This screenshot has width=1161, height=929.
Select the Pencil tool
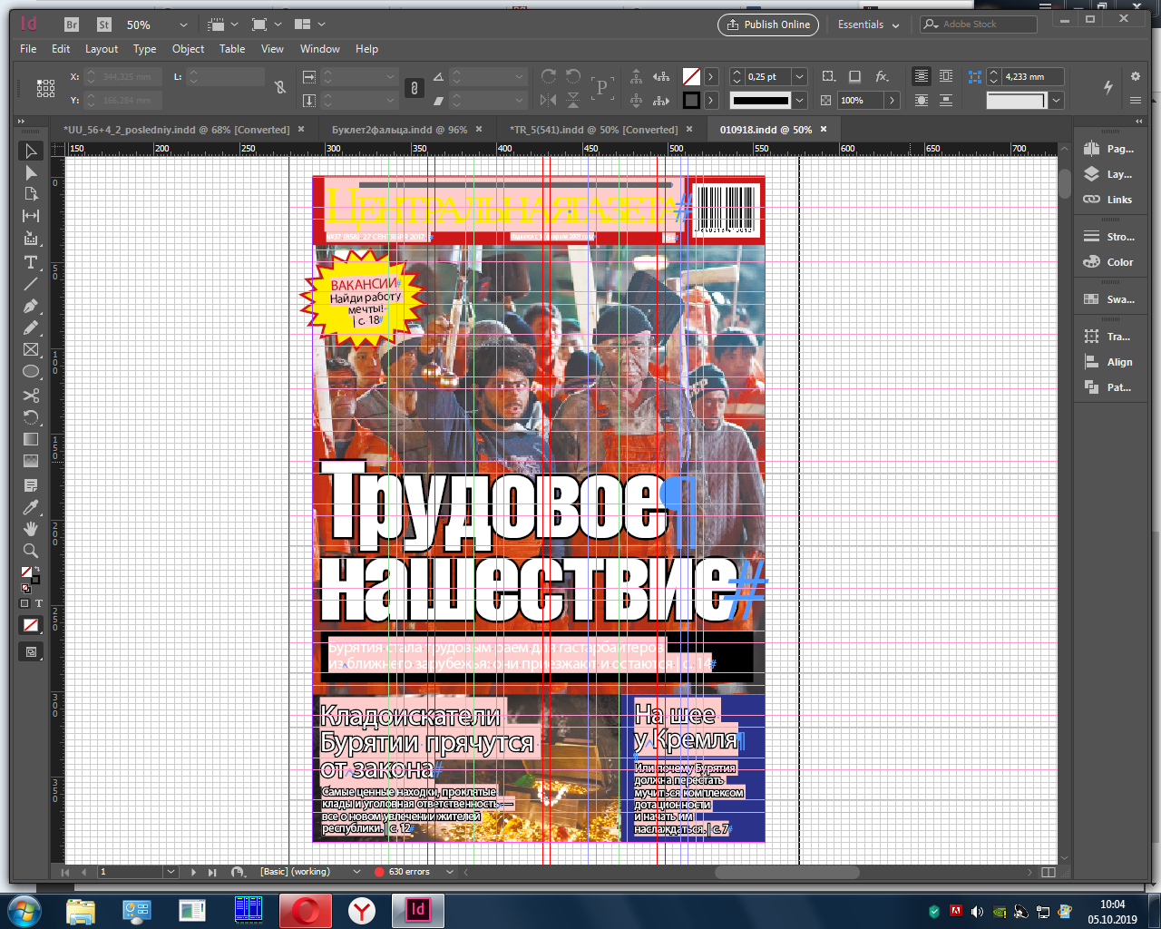pos(31,328)
